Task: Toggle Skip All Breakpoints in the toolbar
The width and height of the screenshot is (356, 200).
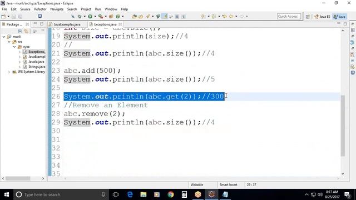Action: 73,16
